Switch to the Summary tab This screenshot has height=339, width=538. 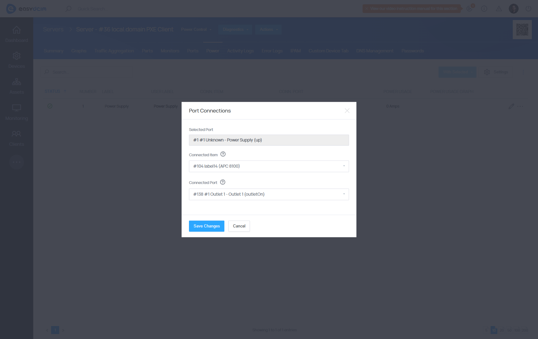[x=54, y=51]
